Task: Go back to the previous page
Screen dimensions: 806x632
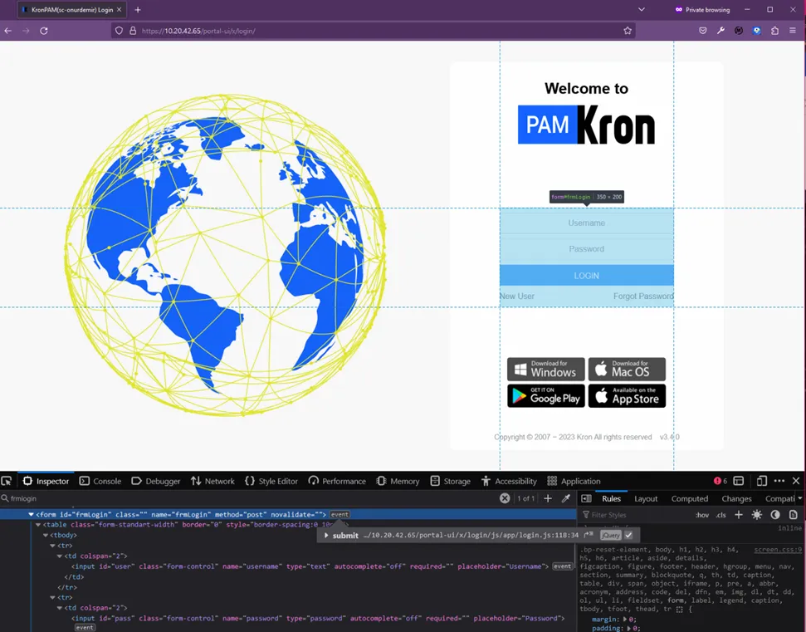Action: pyautogui.click(x=8, y=31)
